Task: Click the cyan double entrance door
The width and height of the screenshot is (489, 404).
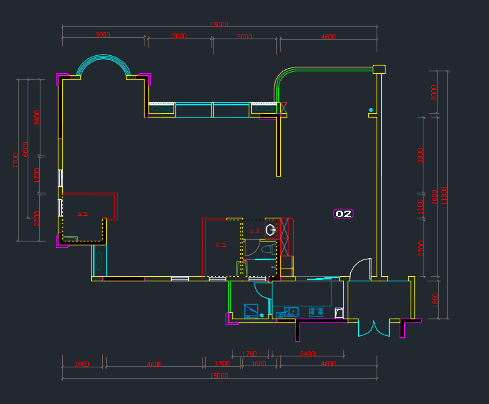Action: (373, 328)
